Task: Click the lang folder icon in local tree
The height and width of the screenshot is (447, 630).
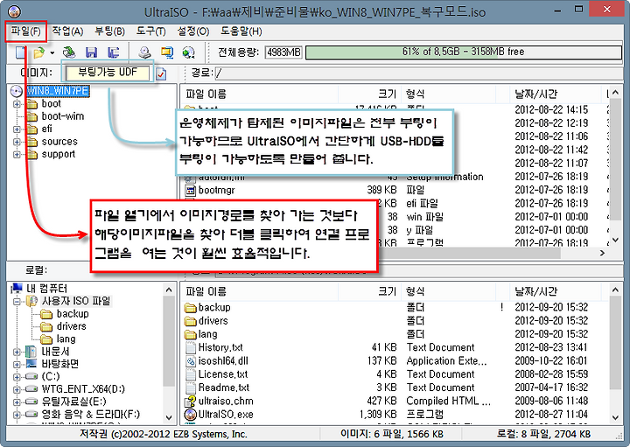Action: (x=46, y=339)
